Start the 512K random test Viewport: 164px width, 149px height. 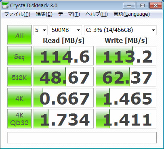(x=19, y=77)
